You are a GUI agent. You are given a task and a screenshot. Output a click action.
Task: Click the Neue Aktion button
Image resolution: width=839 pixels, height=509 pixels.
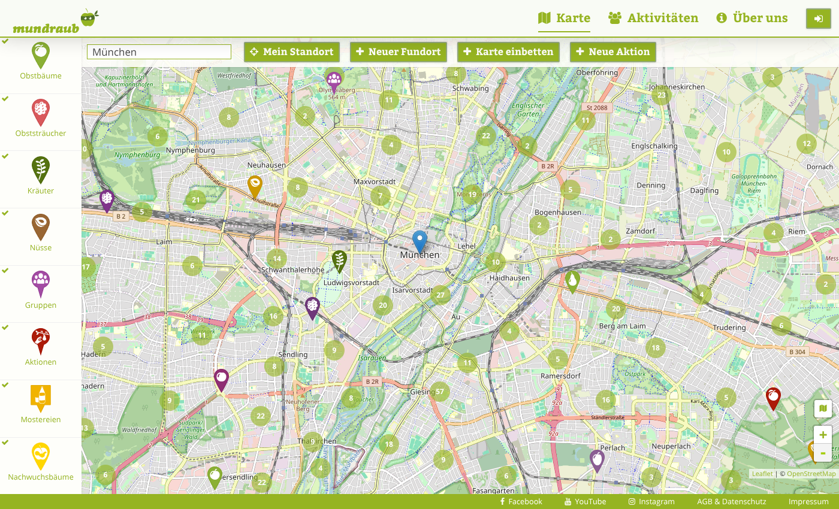613,52
